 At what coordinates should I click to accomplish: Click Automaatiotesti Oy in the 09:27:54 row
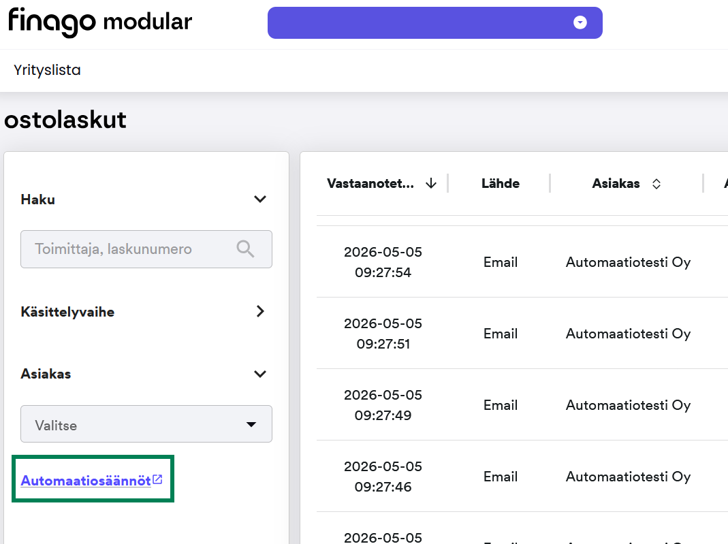pyautogui.click(x=628, y=262)
